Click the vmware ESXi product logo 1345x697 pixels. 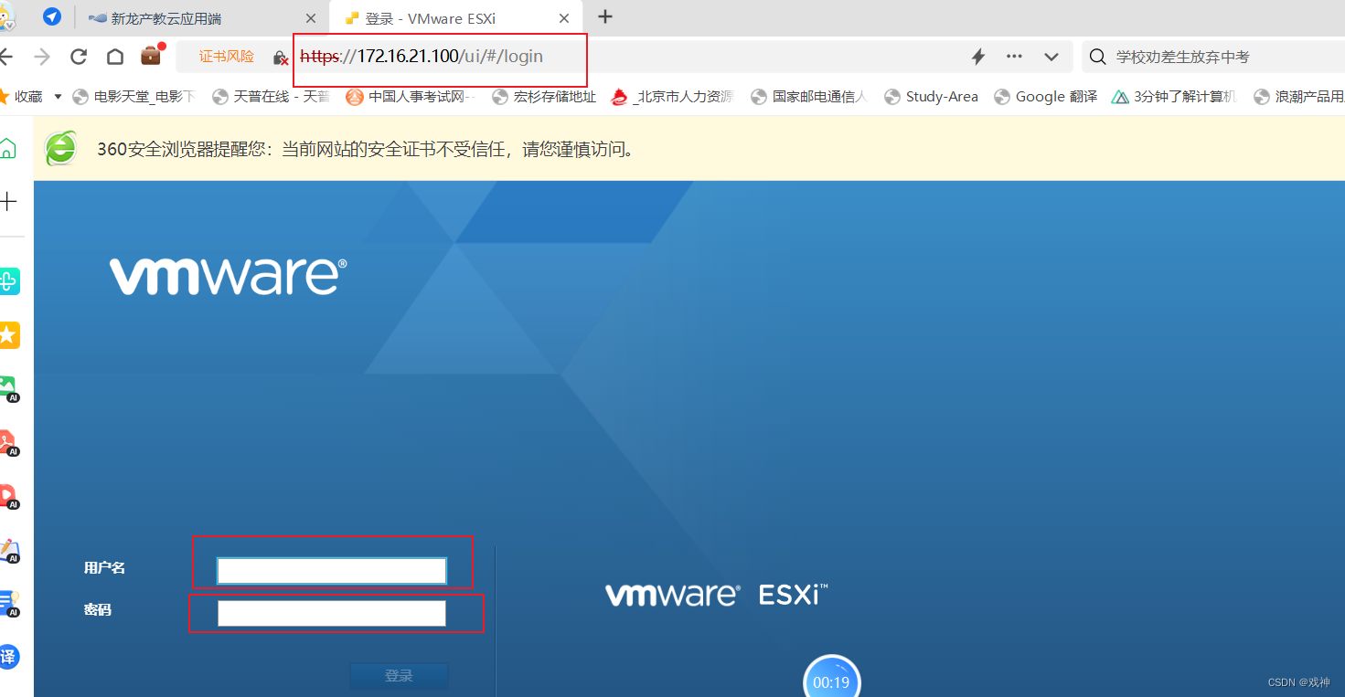[716, 595]
